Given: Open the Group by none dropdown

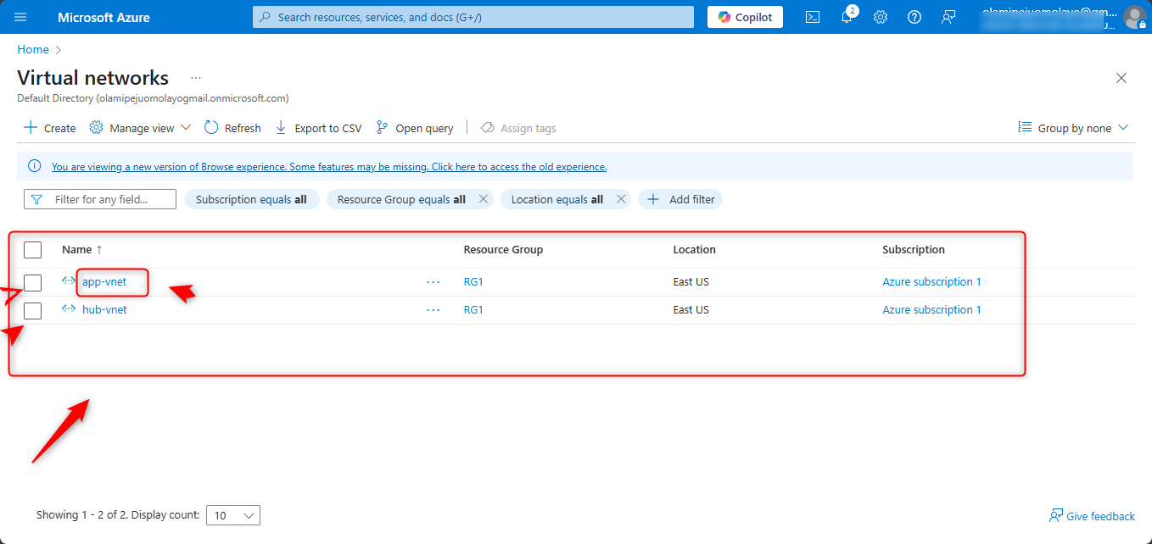Looking at the screenshot, I should (1073, 128).
